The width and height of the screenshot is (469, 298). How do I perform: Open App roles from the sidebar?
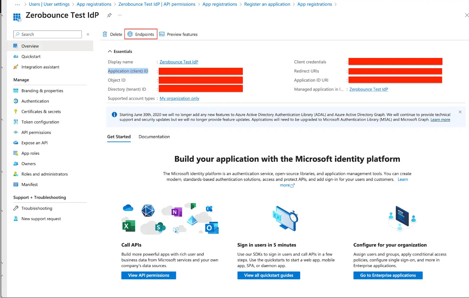[30, 153]
